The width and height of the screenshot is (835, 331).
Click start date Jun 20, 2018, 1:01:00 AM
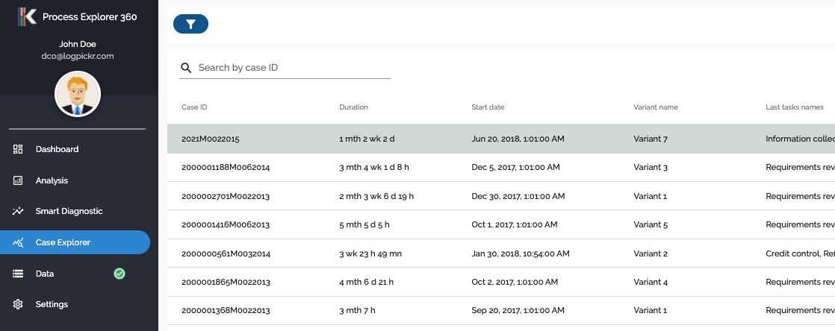(x=518, y=139)
